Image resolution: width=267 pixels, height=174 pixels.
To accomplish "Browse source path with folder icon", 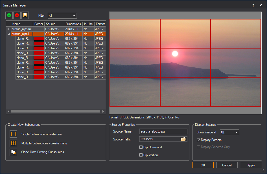I will pyautogui.click(x=183, y=139).
